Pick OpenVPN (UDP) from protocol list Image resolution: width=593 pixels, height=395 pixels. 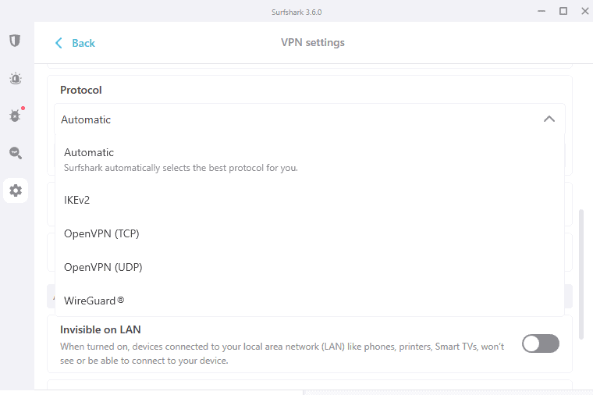103,267
